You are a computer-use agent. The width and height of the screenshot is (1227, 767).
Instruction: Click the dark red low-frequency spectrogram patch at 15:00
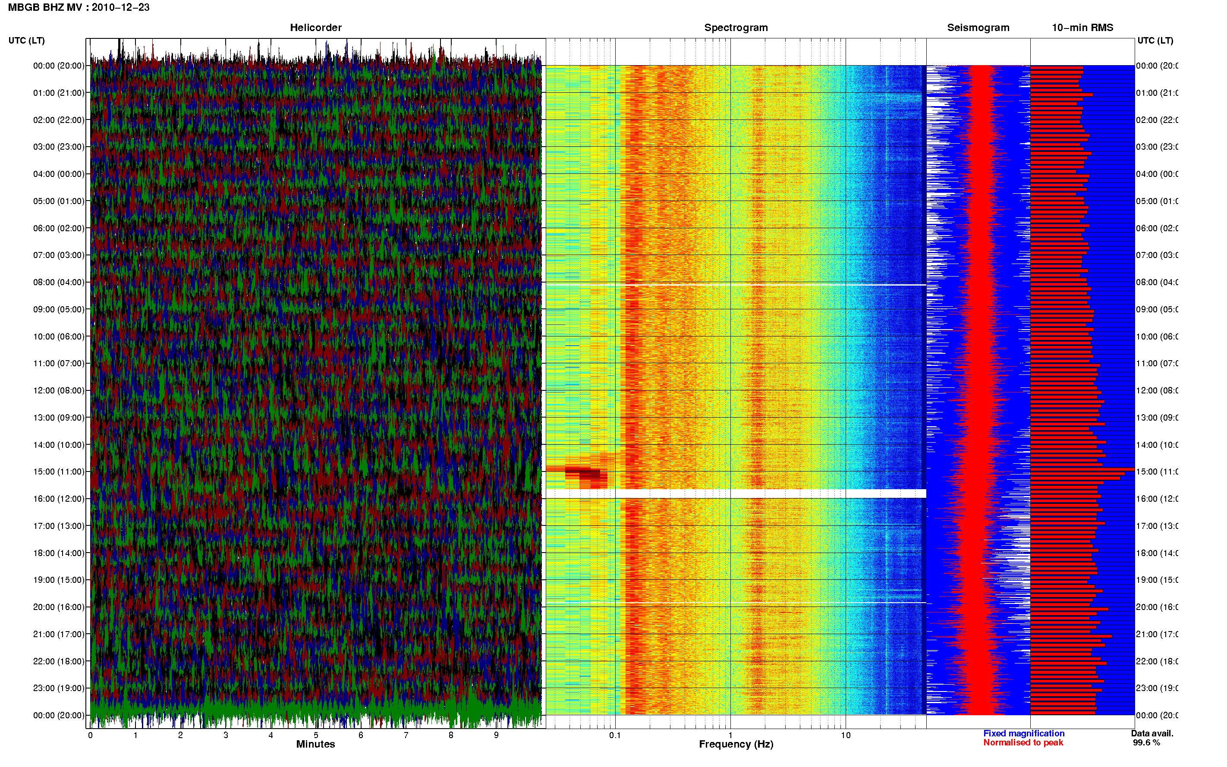(x=583, y=473)
